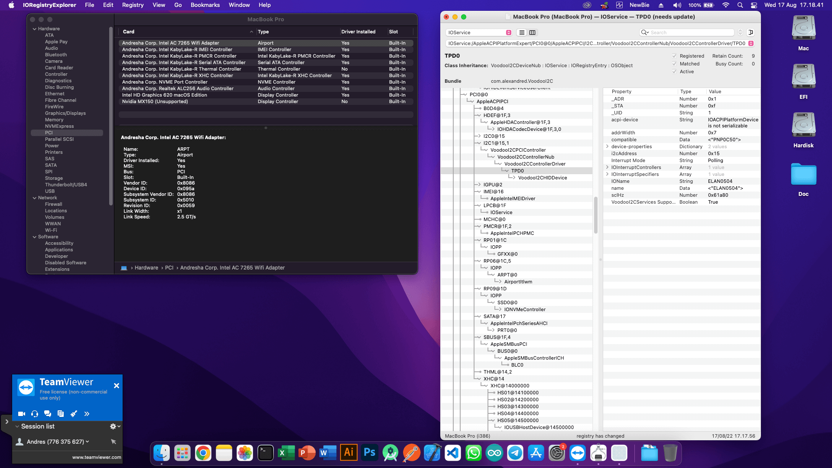Launch Google Chrome from the Dock

point(203,453)
